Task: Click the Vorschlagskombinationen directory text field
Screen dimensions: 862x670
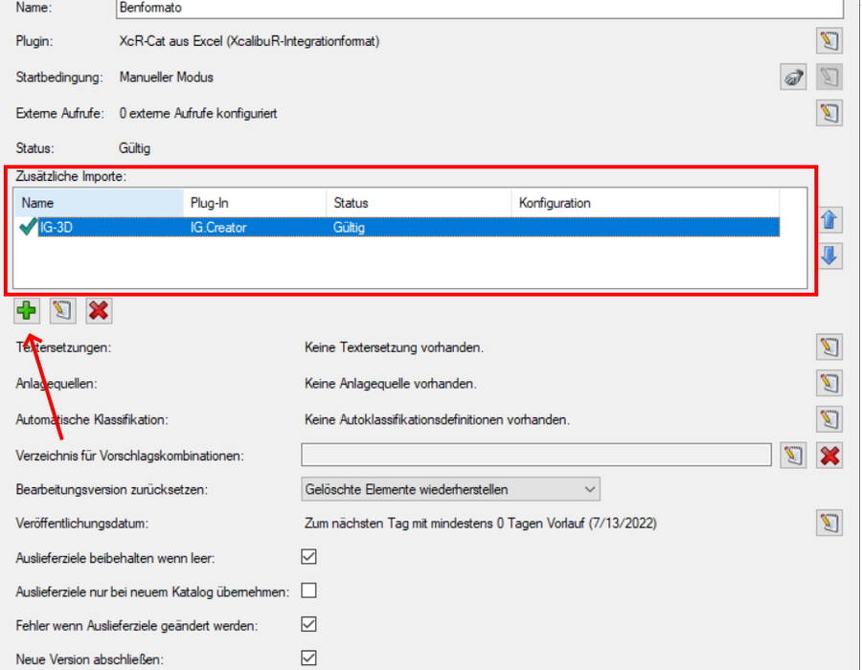Action: [x=536, y=456]
